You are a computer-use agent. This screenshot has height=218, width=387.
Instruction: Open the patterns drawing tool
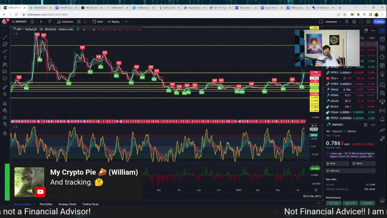pyautogui.click(x=5, y=64)
